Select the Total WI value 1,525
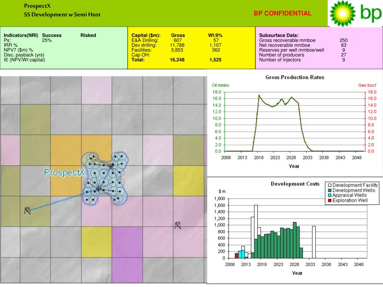Viewport: 383px width, 287px height. (x=215, y=60)
